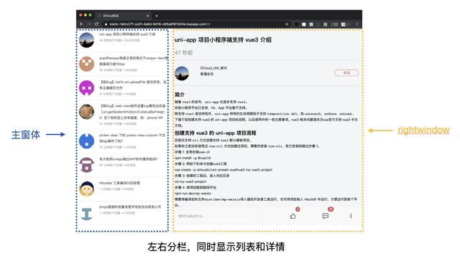This screenshot has height=274, width=460.
Task: Click the cartoon face avatar
Action: point(86,189)
